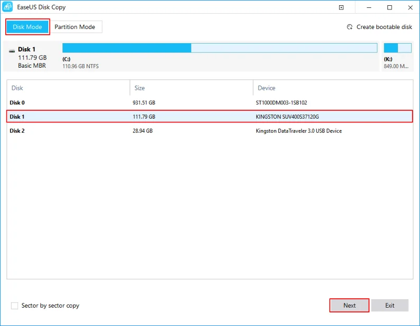
Task: Switch to Partition Mode
Action: point(75,27)
